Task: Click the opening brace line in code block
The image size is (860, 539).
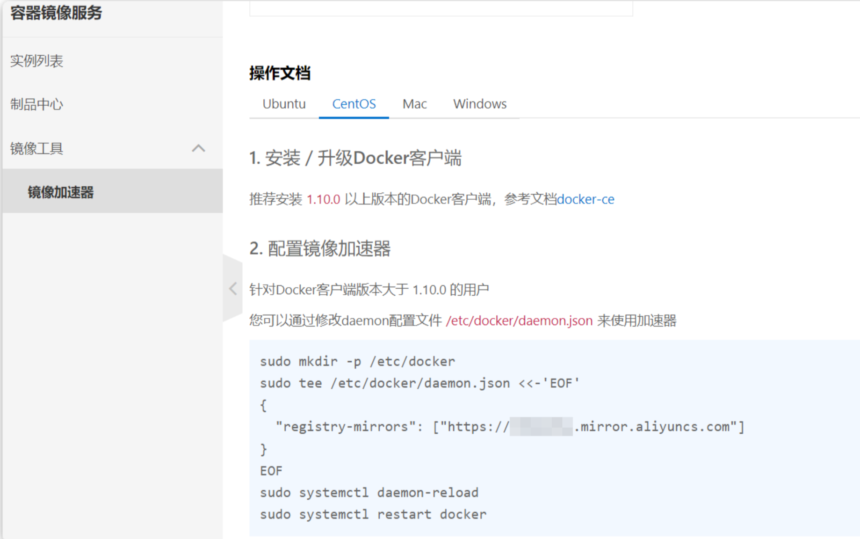Action: [x=264, y=405]
